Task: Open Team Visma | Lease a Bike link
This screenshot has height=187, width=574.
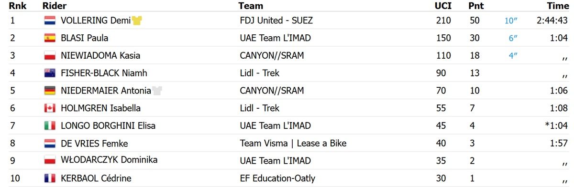Action: 293,143
